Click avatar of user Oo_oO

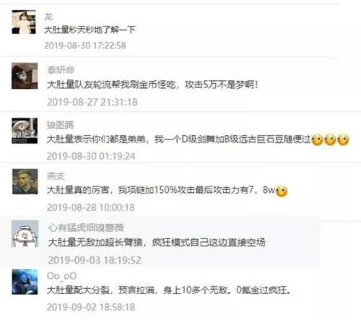[25, 282]
